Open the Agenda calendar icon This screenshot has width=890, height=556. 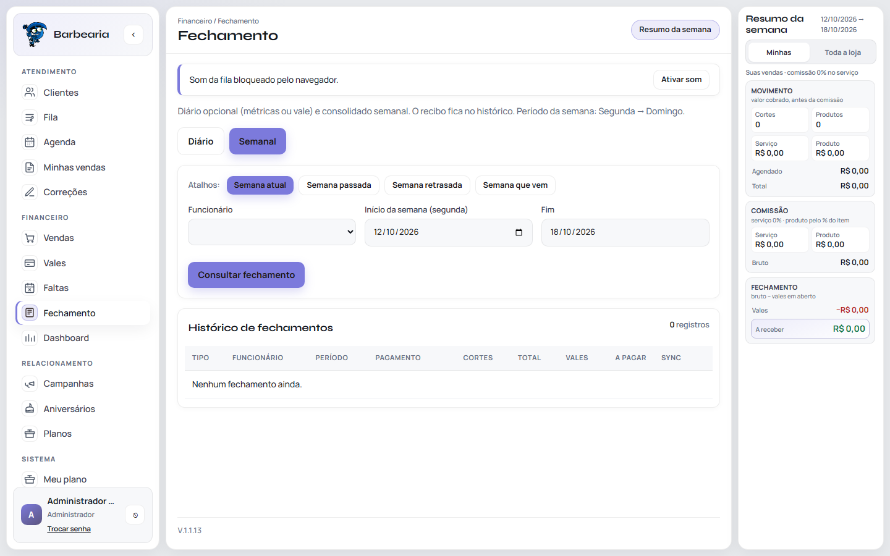click(x=30, y=142)
